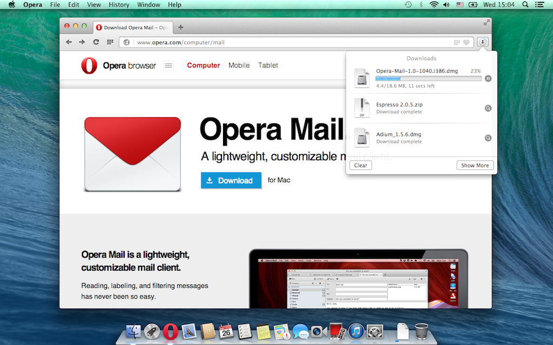
Task: Click the address bar URL field
Action: 292,42
